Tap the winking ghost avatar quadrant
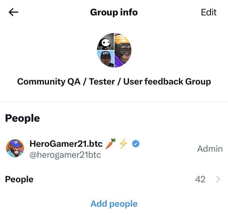 click(105, 42)
